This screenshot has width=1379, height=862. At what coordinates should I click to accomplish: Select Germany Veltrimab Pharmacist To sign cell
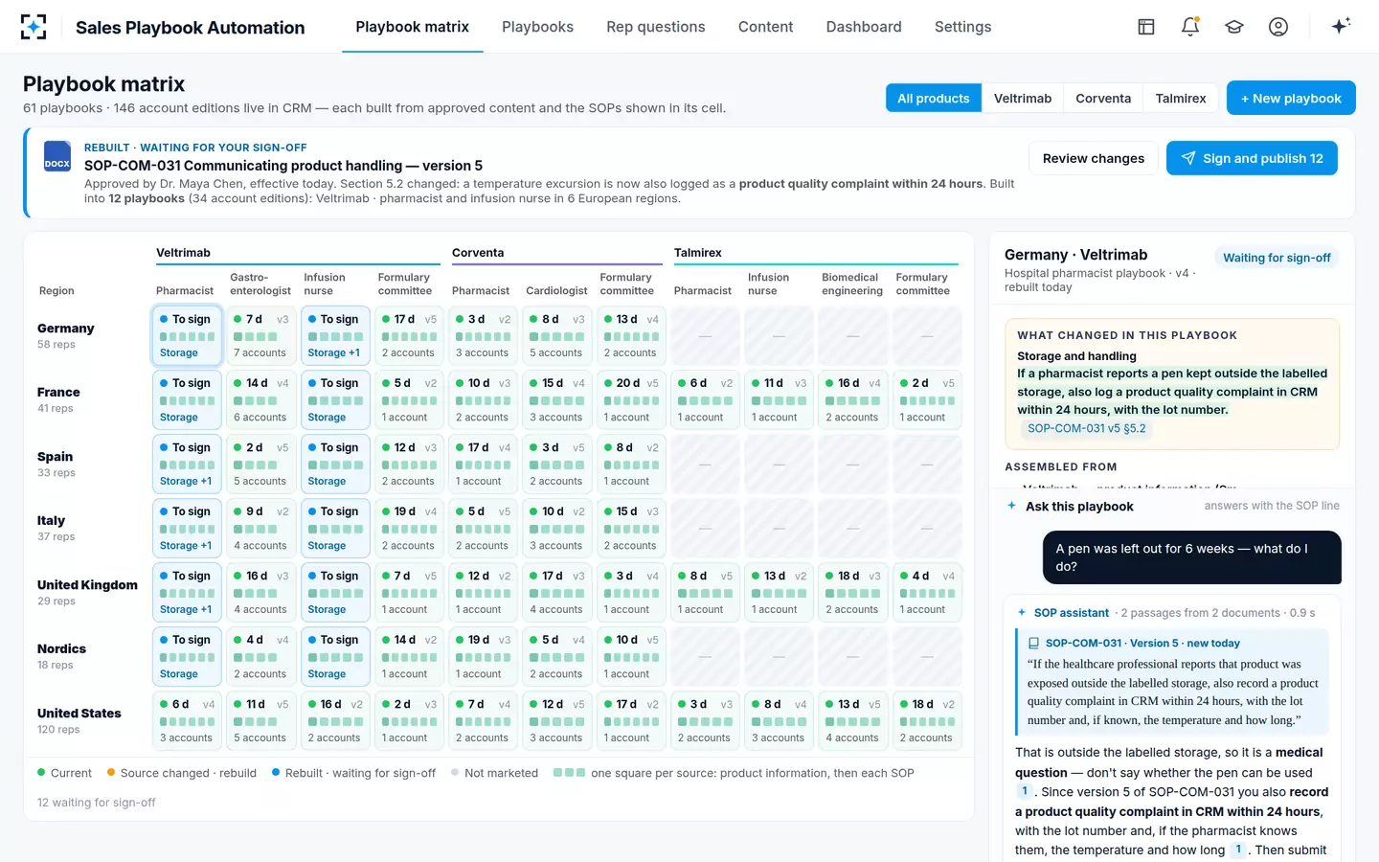click(x=187, y=336)
